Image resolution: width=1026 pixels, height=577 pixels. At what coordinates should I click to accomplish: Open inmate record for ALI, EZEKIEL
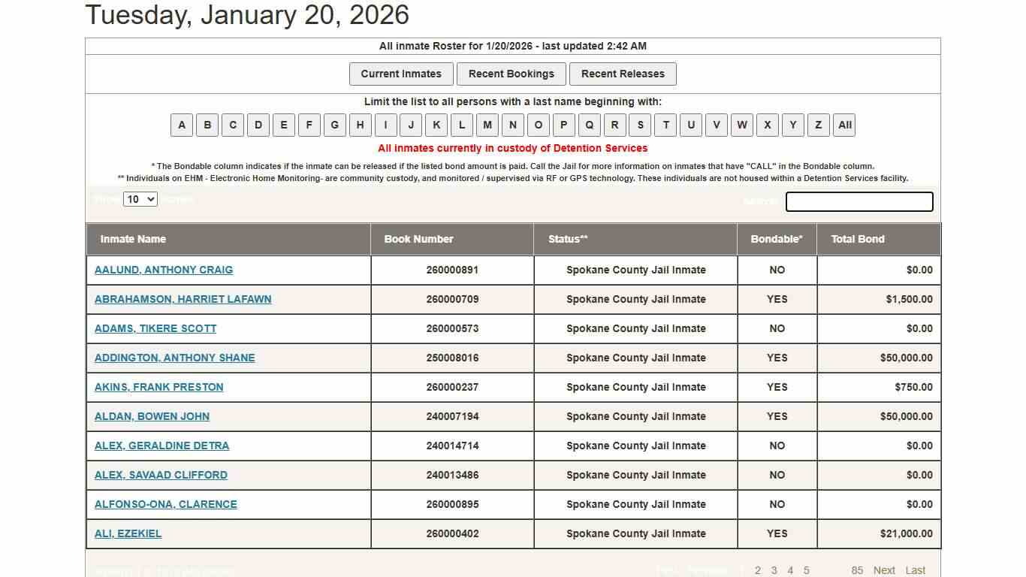click(x=128, y=533)
